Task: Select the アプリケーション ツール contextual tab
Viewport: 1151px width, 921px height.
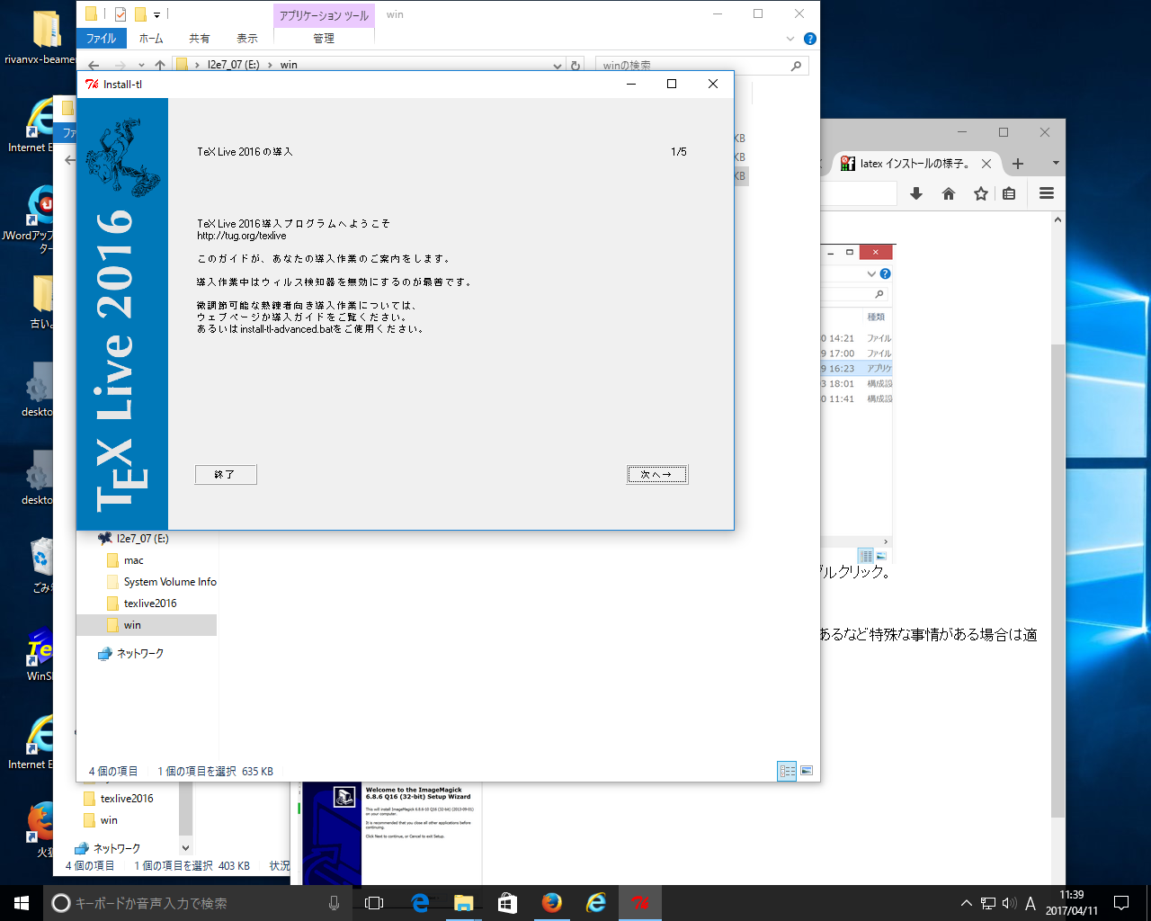Action: 324,15
